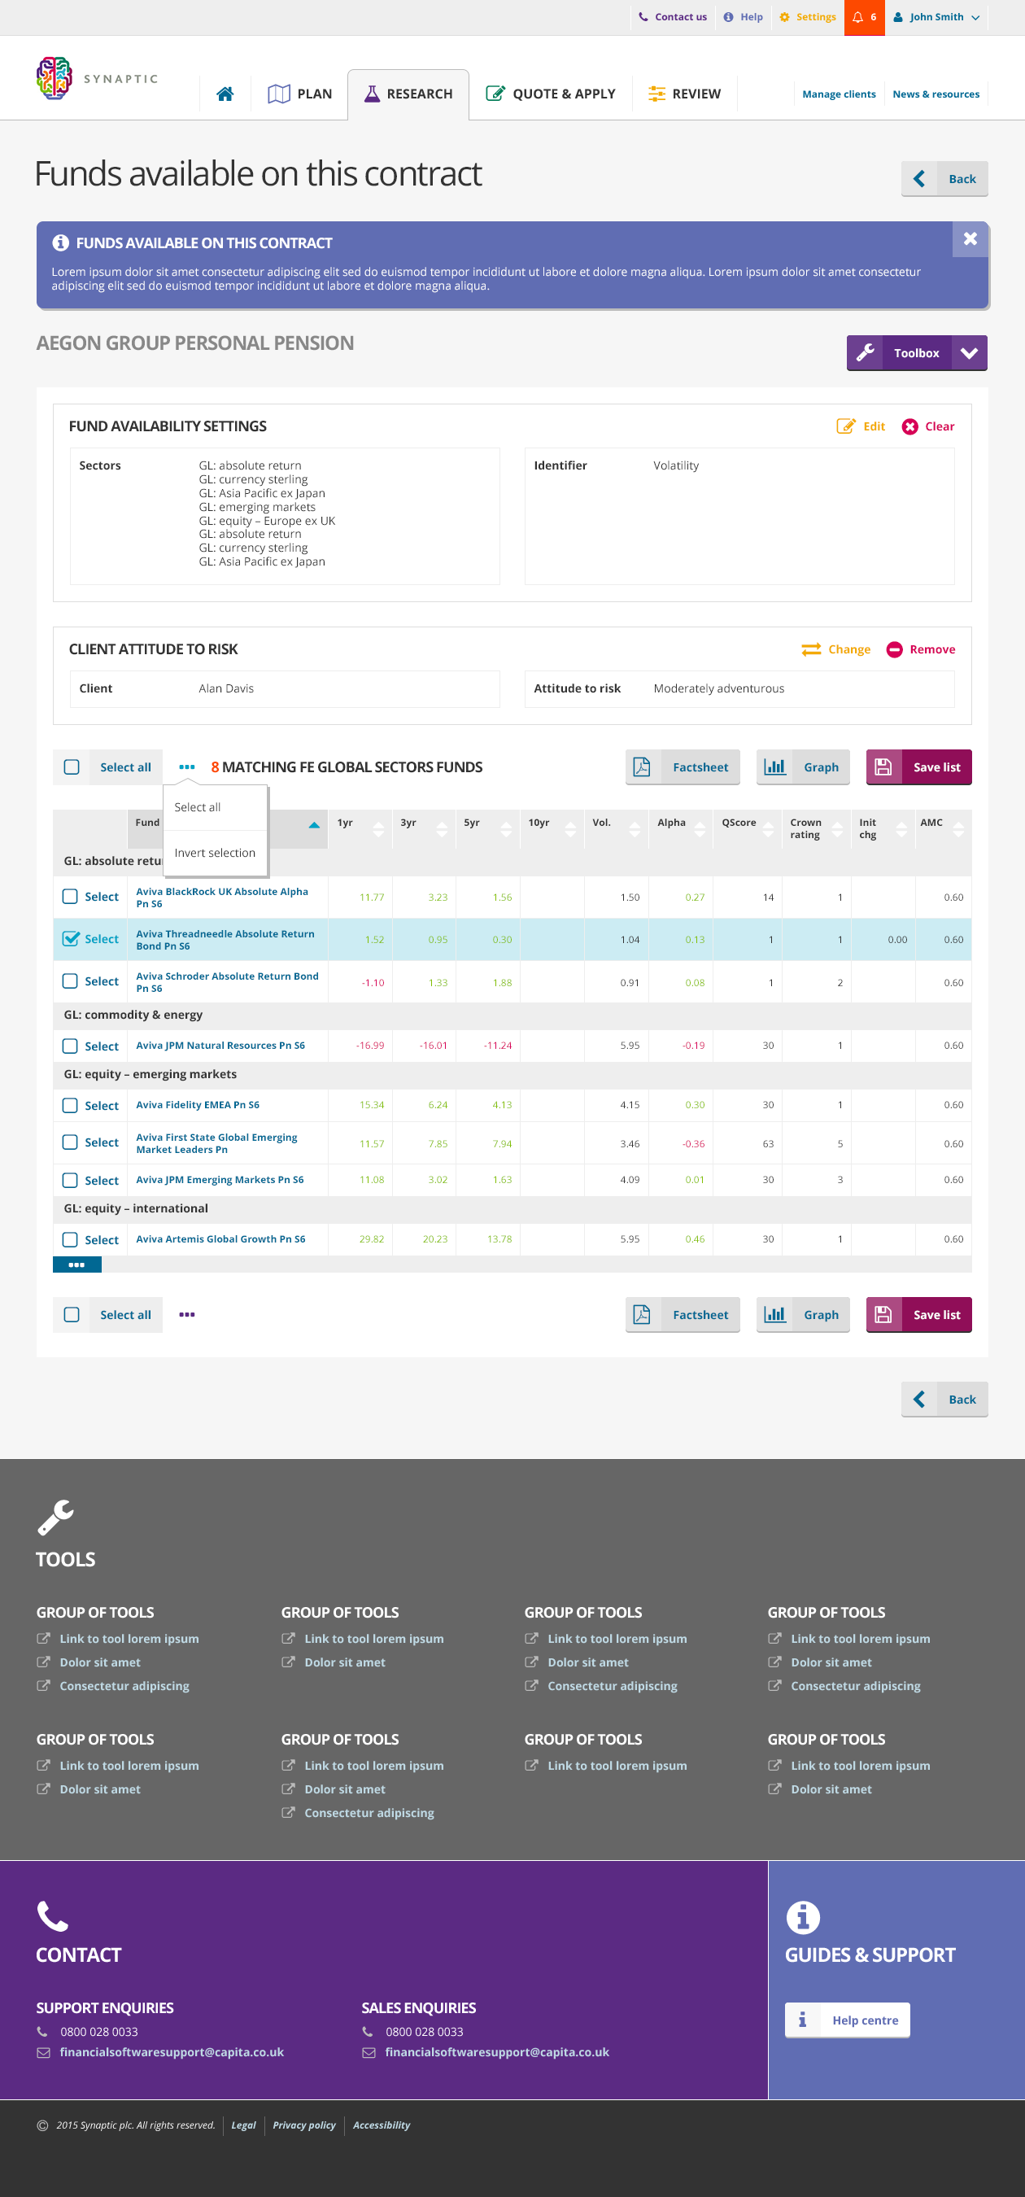Click the red Clear icon in Fund Availability Settings
The height and width of the screenshot is (2197, 1025).
909,426
